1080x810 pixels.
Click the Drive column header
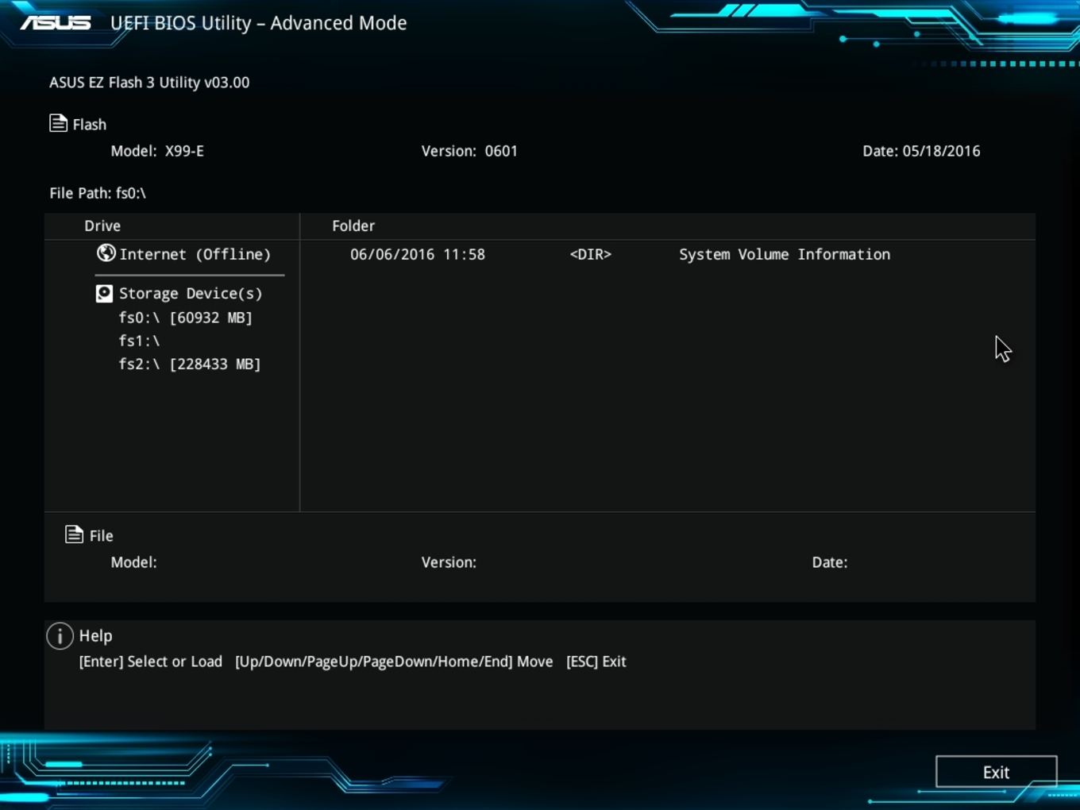tap(102, 226)
